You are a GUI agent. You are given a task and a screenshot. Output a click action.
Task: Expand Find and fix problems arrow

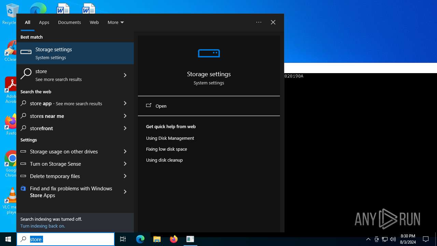click(125, 192)
